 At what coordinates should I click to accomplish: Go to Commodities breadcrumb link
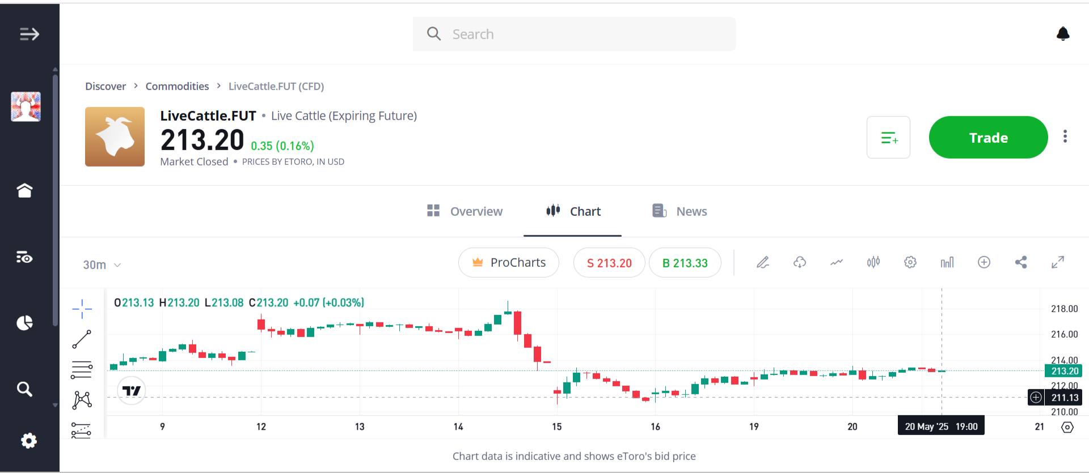point(177,86)
